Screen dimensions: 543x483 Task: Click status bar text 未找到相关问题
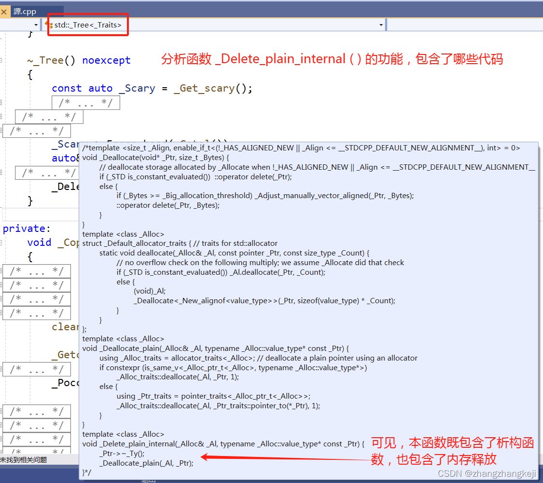click(24, 460)
